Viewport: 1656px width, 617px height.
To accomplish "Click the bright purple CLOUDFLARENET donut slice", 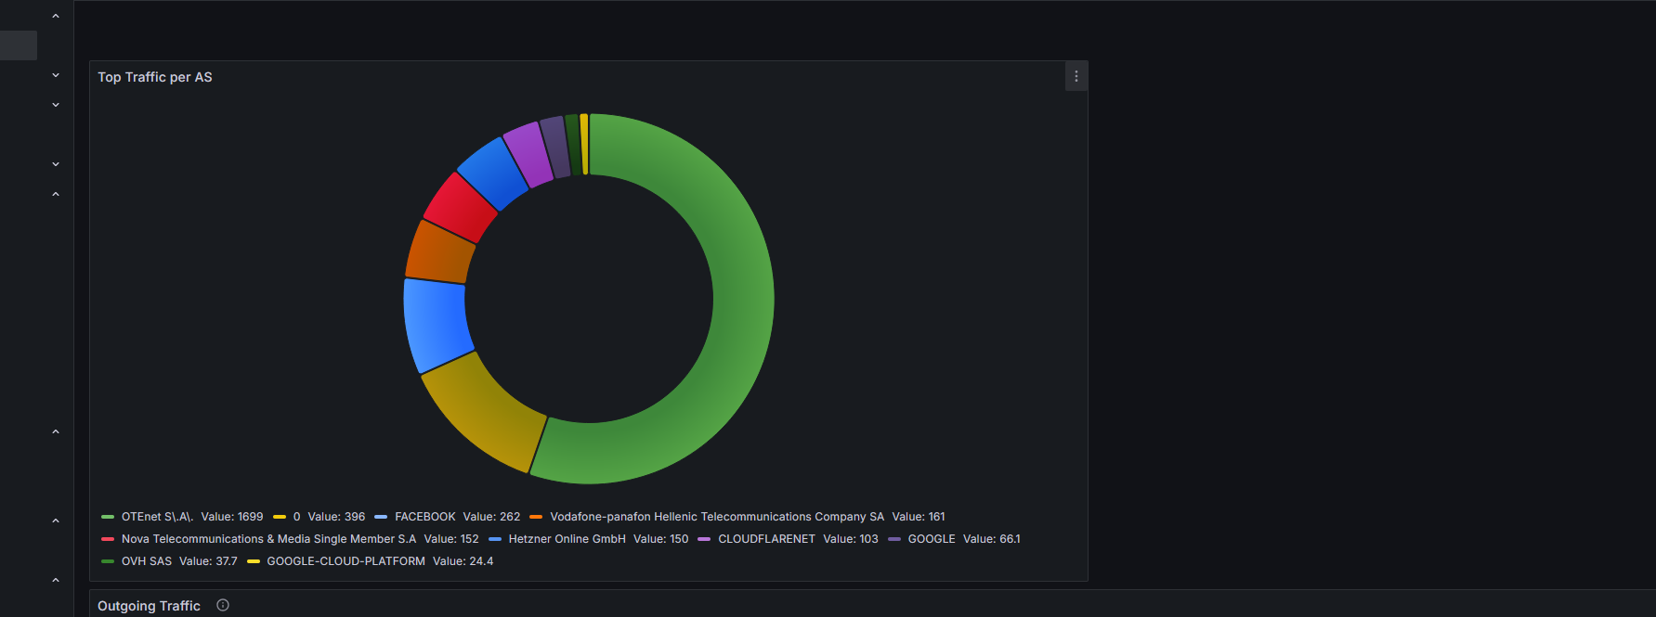I will (x=528, y=153).
